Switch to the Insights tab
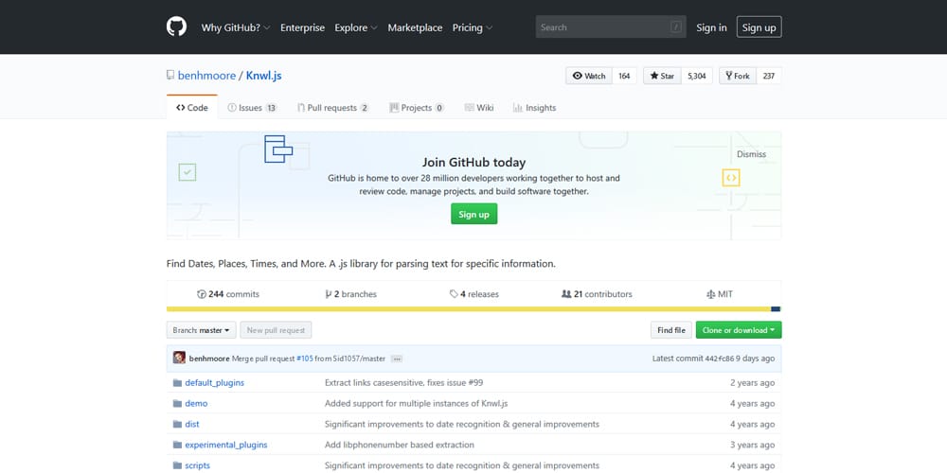This screenshot has height=473, width=947. [x=534, y=108]
